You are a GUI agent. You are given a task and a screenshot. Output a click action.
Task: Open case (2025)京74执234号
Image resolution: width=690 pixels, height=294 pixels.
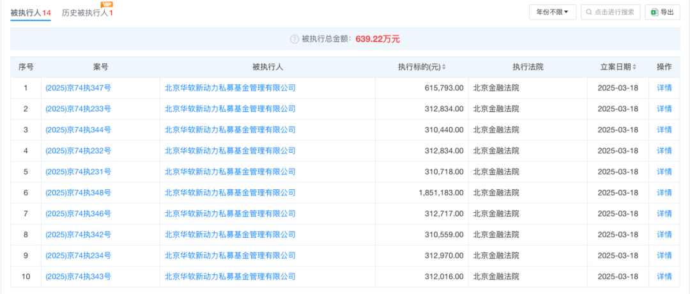point(79,255)
